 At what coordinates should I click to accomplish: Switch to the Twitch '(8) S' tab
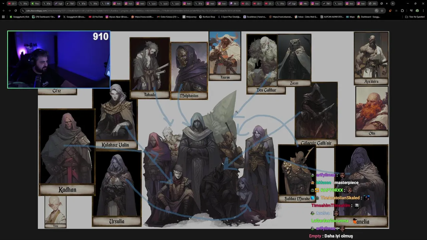(234, 3)
